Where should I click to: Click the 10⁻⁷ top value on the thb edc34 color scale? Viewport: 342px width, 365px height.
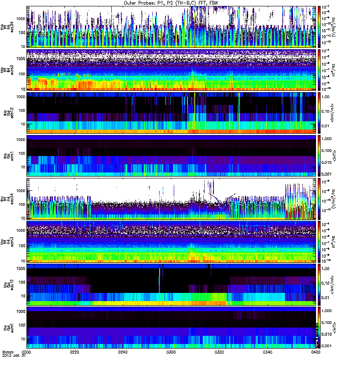[326, 7]
